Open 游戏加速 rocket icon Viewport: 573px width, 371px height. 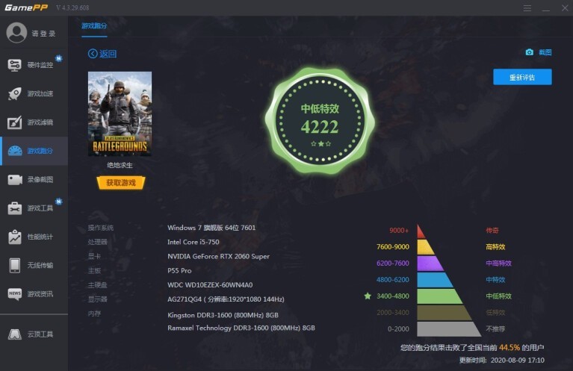(15, 94)
